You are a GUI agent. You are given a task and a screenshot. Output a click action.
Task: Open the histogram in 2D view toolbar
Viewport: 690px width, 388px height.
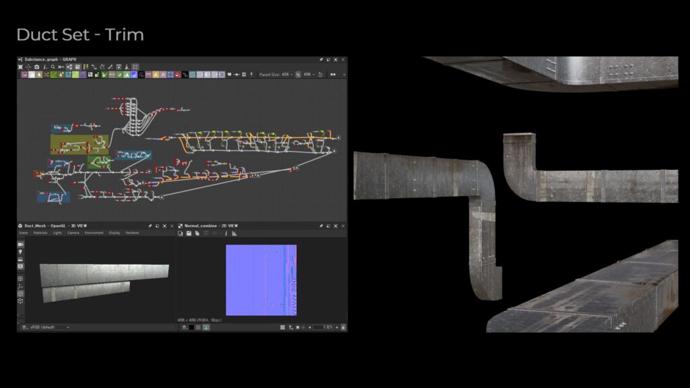(x=234, y=233)
